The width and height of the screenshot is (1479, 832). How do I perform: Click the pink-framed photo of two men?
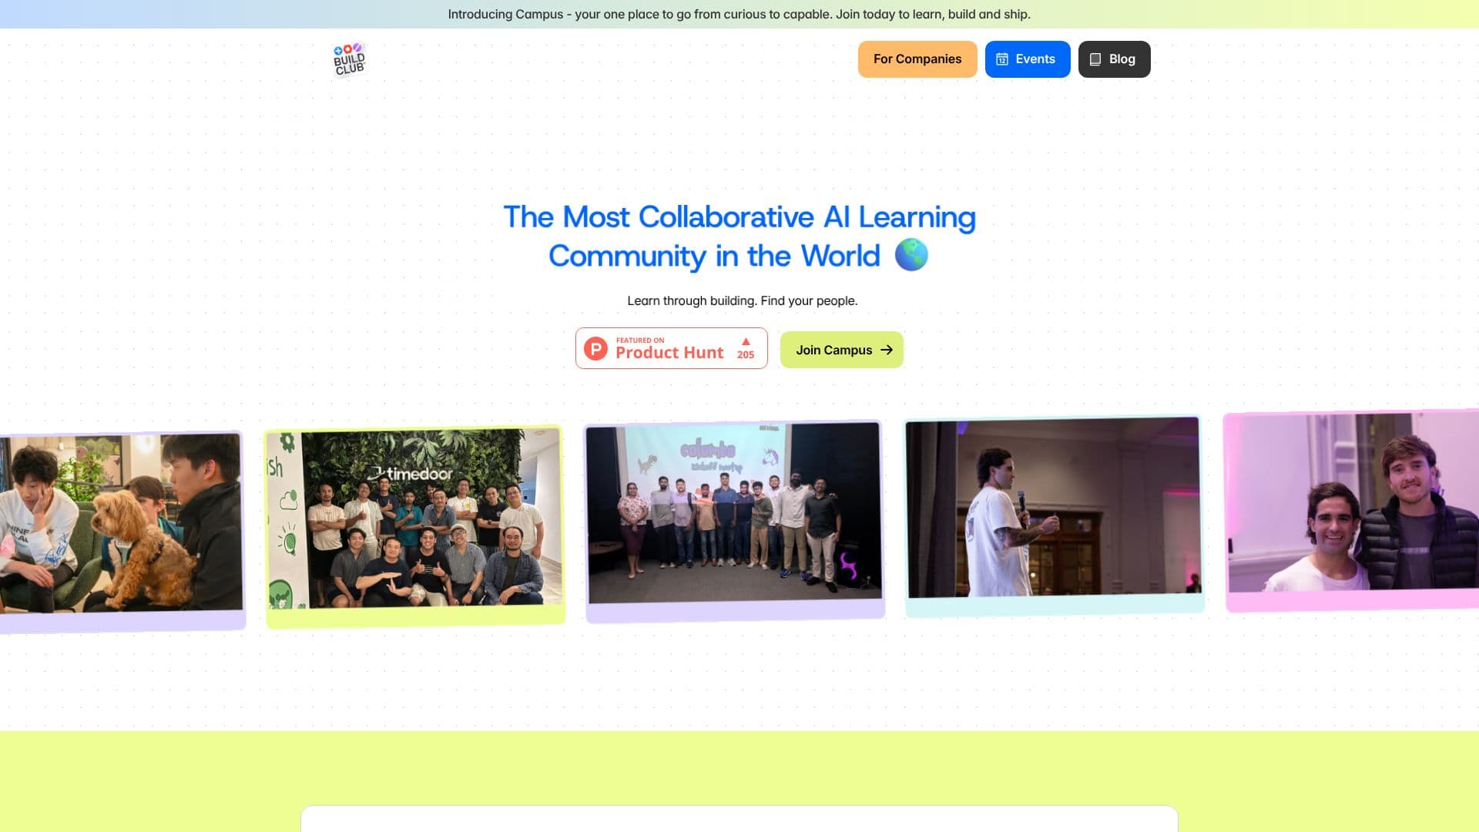pos(1352,510)
